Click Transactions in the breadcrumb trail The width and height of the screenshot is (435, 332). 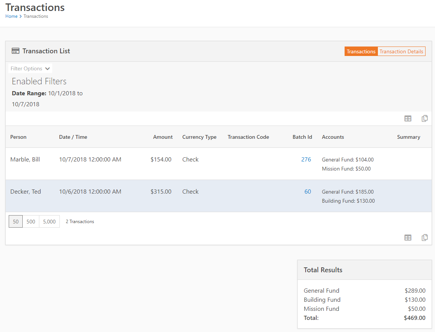coord(36,16)
